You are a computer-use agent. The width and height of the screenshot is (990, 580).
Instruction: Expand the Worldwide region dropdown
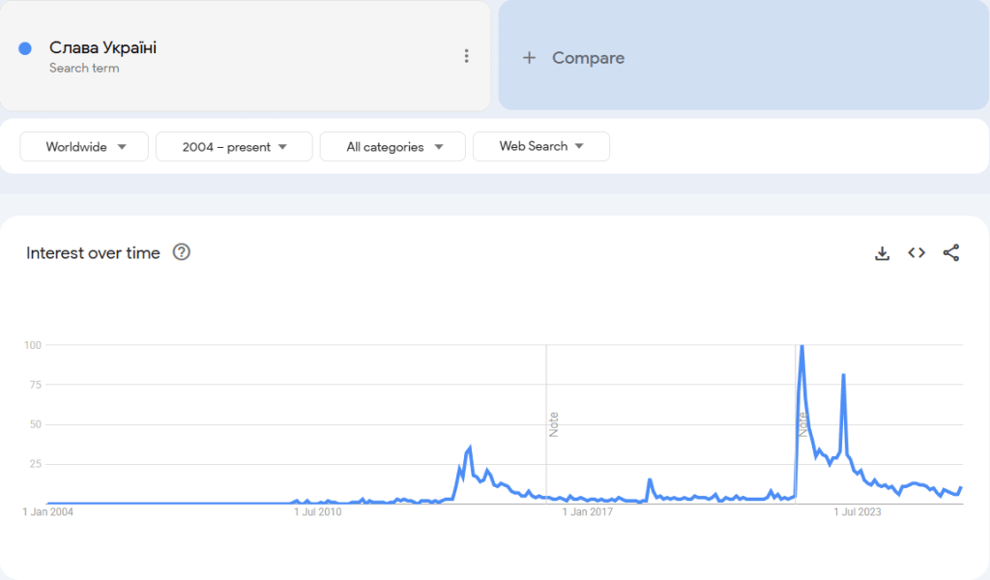coord(85,147)
